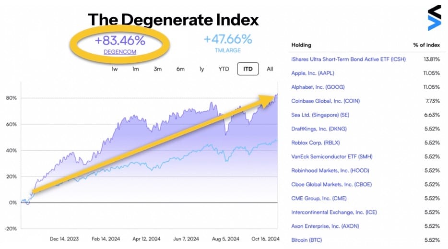
Task: Select the ITD range button
Action: [x=248, y=69]
